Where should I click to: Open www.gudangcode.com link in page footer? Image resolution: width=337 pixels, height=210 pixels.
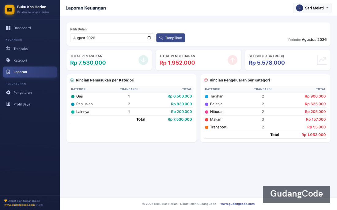[237, 204]
